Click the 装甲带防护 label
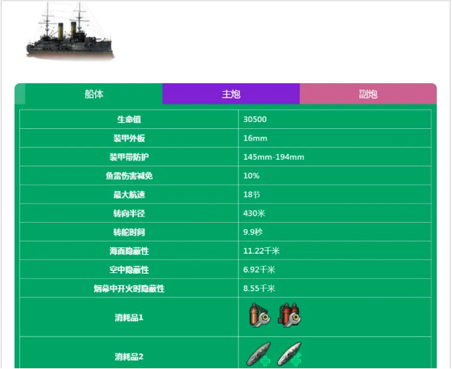Screen dimensions: 452x369 click(x=129, y=157)
